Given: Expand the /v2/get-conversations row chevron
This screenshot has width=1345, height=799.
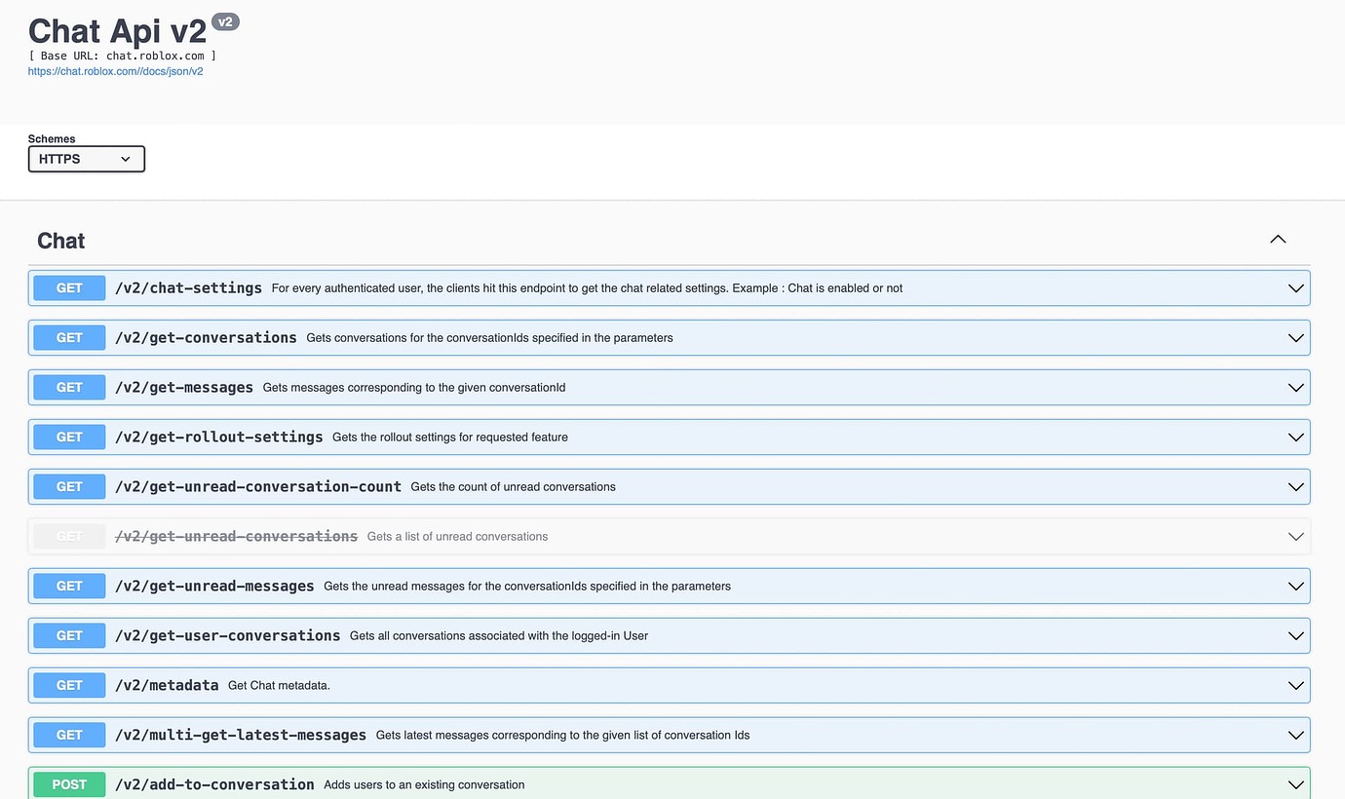Looking at the screenshot, I should pos(1295,338).
